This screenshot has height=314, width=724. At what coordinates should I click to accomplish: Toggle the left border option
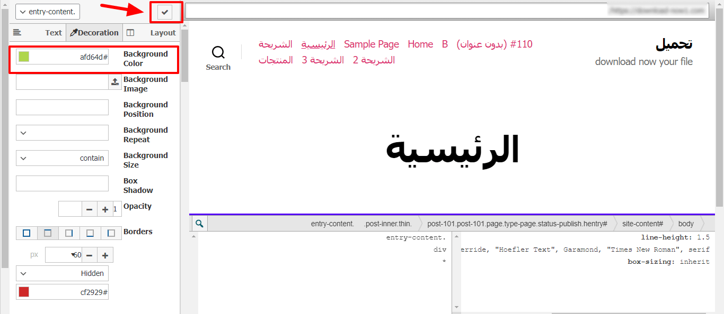tap(111, 233)
